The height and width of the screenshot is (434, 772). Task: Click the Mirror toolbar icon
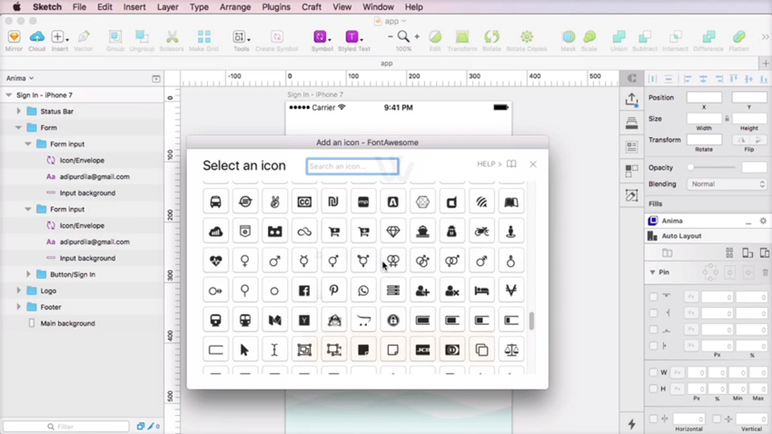[x=14, y=37]
